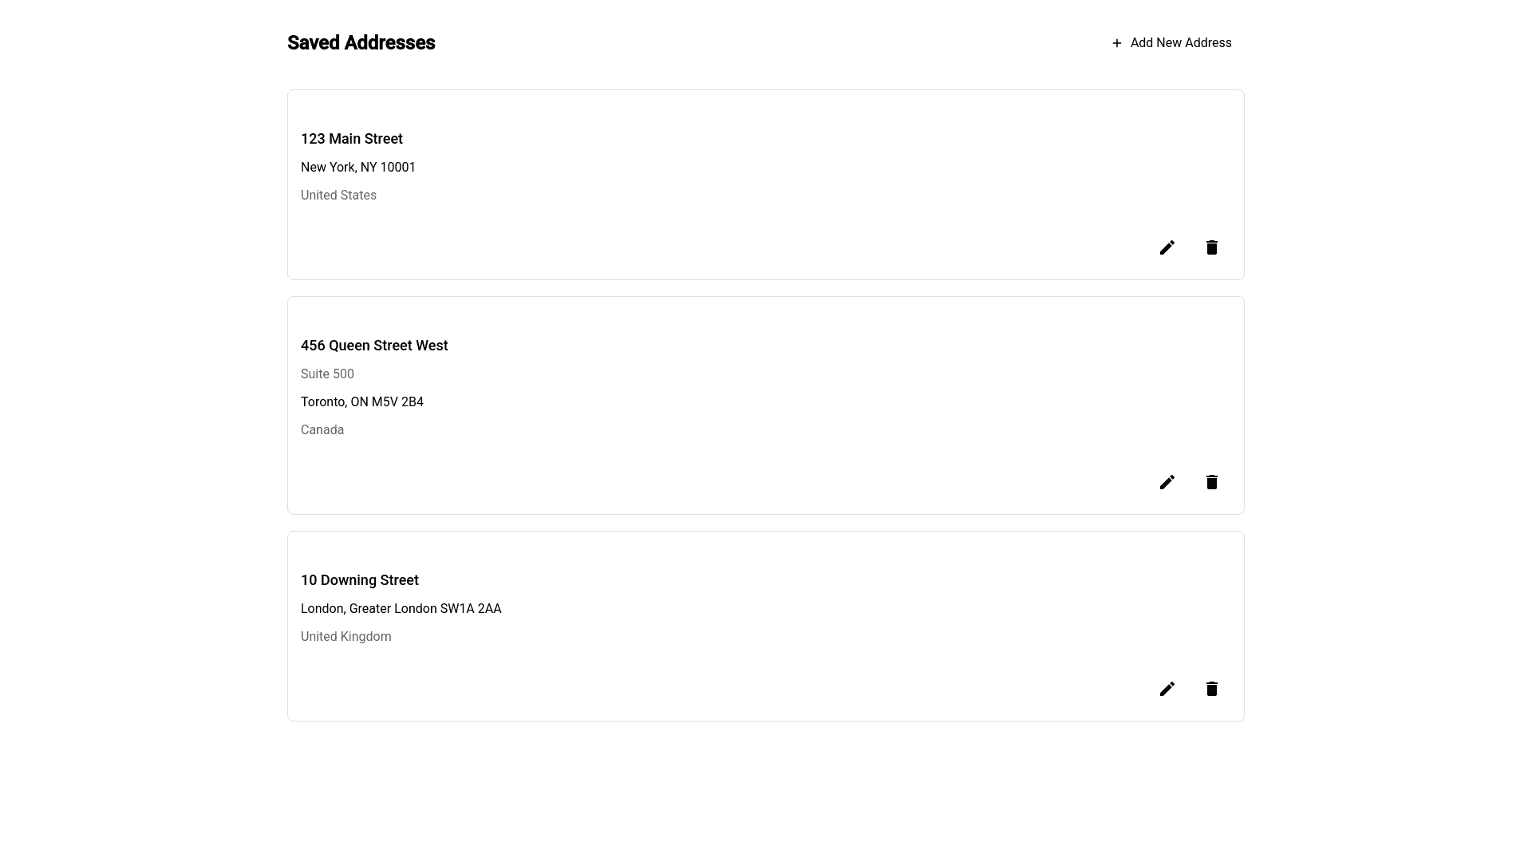This screenshot has width=1532, height=862.
Task: Click the United Kingdom country label
Action: click(345, 637)
